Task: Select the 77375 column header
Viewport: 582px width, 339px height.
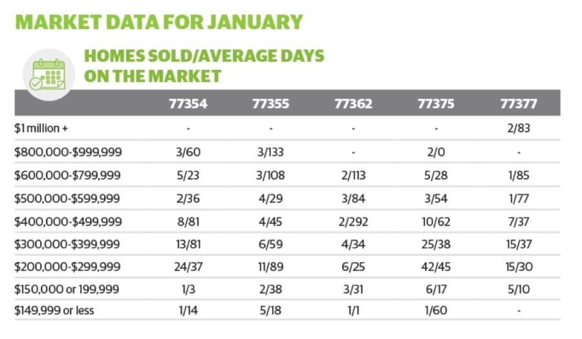Action: [x=436, y=104]
